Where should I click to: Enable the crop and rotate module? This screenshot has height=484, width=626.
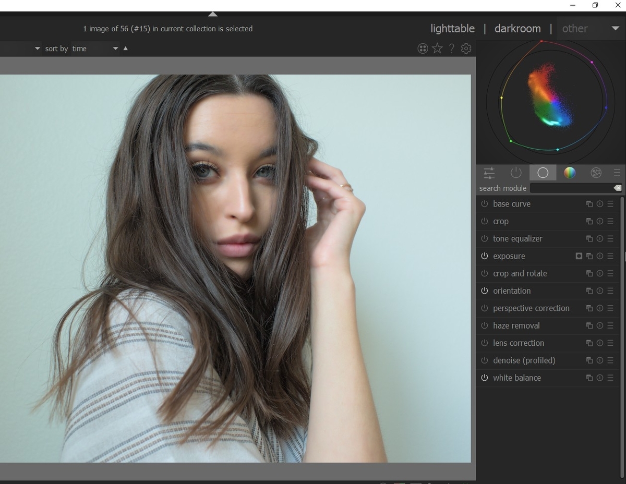(484, 273)
